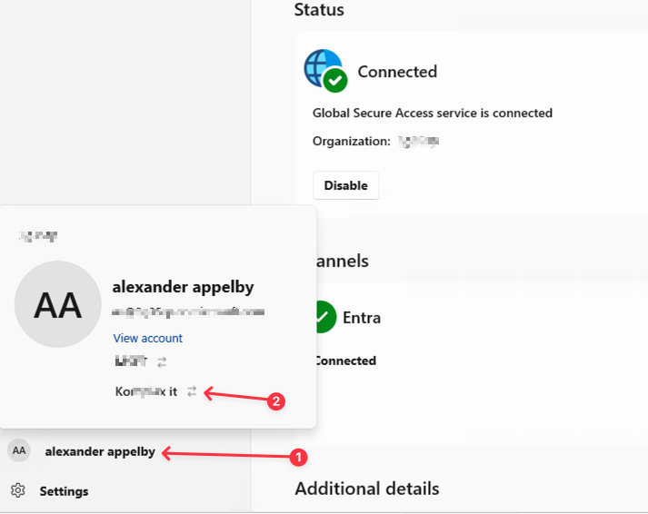Click the Entra channel label
The image size is (648, 514).
[x=361, y=318]
